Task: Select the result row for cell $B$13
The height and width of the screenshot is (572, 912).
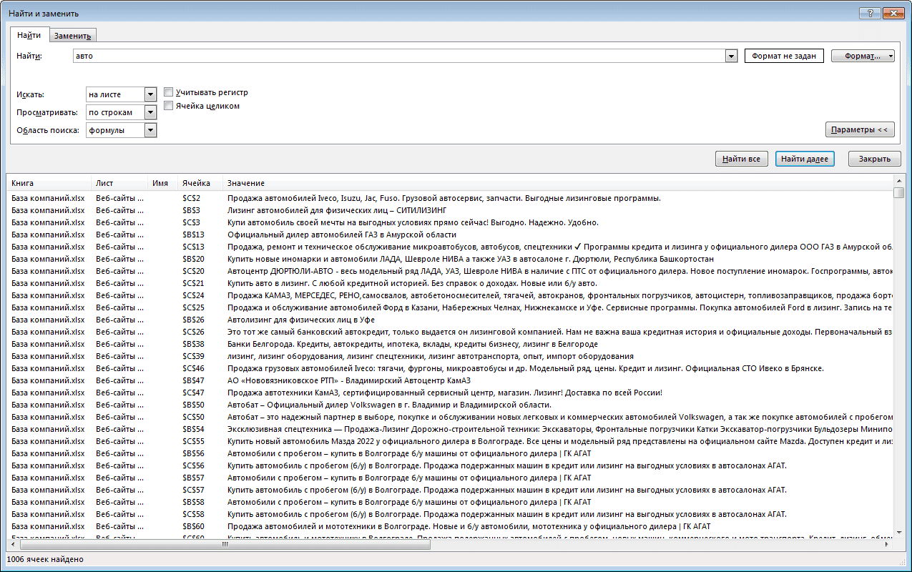Action: click(450, 235)
